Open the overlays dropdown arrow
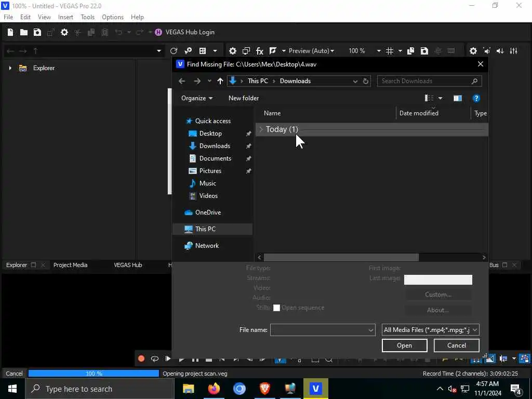Screen dimensions: 532x399 click(400, 51)
